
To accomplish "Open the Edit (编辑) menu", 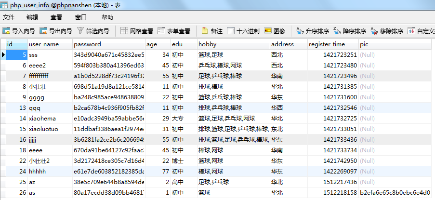I will [x=32, y=17].
